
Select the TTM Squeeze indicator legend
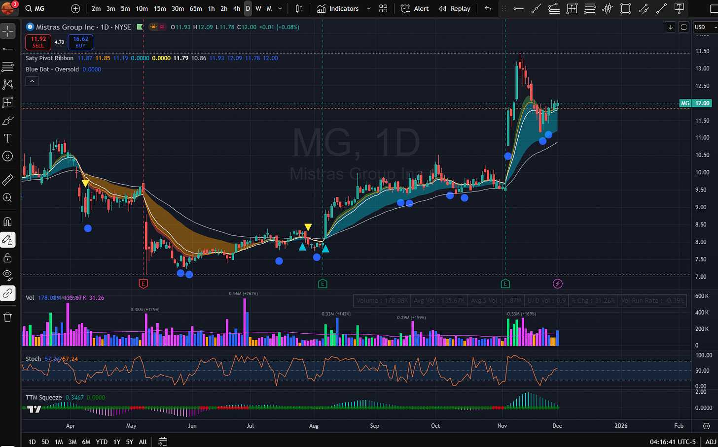[44, 397]
